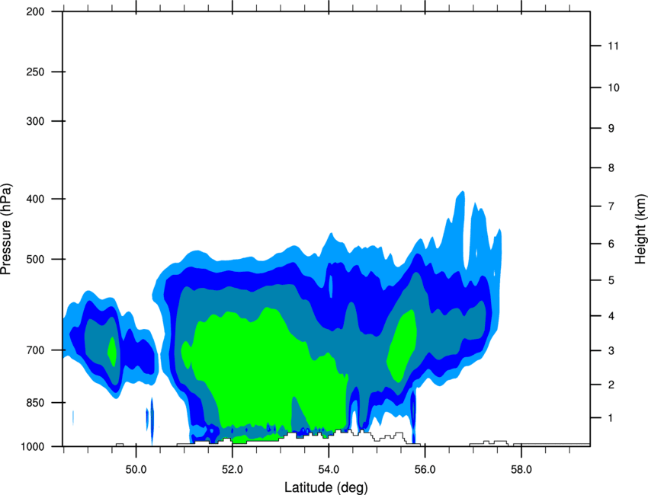Click the 8 km height label
The height and width of the screenshot is (495, 648).
click(611, 168)
